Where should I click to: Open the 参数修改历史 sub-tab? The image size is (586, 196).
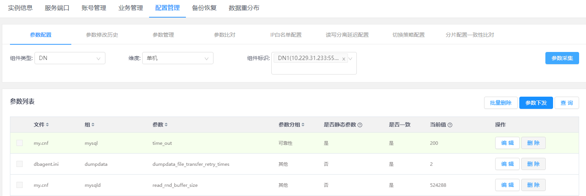102,35
